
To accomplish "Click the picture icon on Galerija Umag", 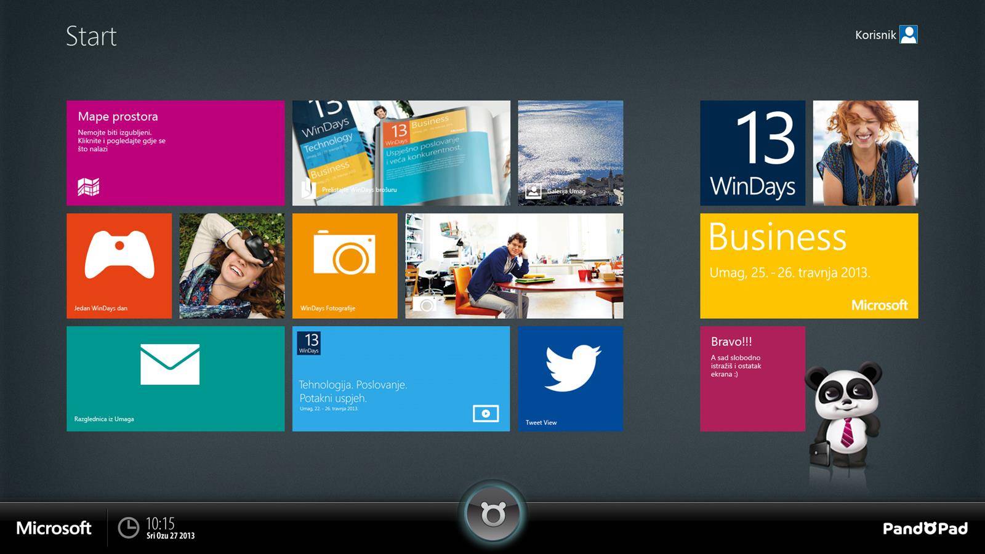I will (533, 191).
